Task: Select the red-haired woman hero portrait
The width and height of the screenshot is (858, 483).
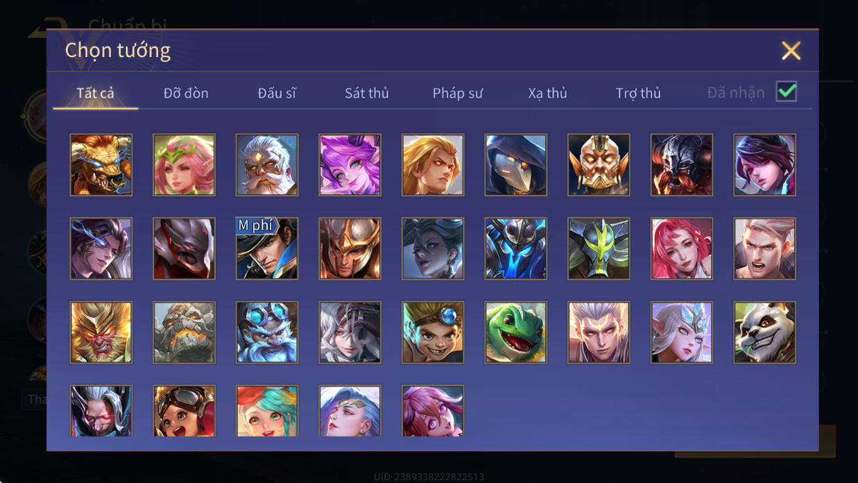Action: 681,248
